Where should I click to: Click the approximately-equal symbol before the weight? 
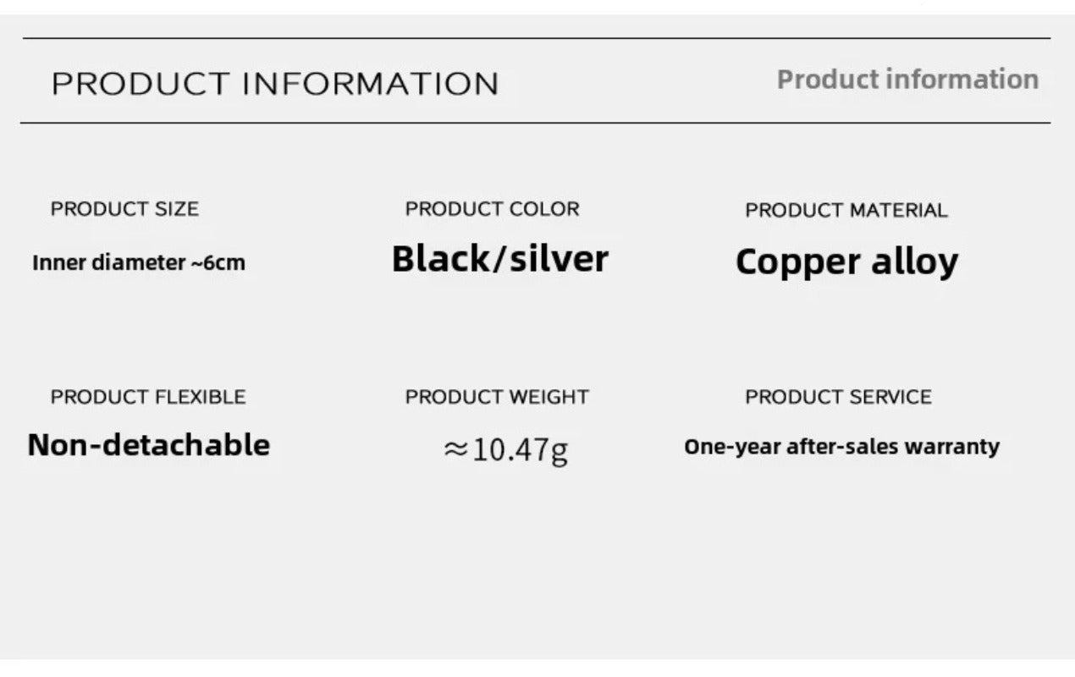(x=455, y=449)
